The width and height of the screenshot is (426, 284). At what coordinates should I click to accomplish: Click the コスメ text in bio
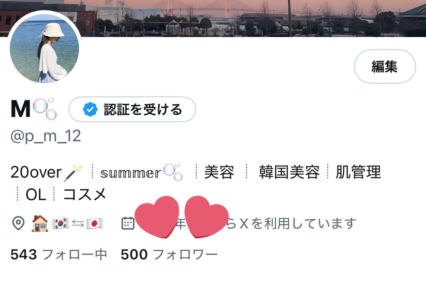(84, 194)
